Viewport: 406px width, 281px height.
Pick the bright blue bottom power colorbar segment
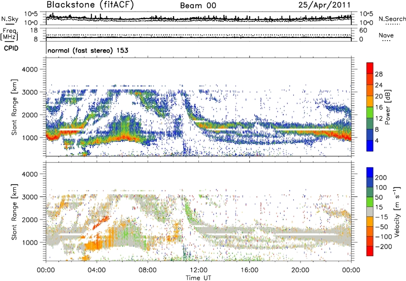point(370,146)
